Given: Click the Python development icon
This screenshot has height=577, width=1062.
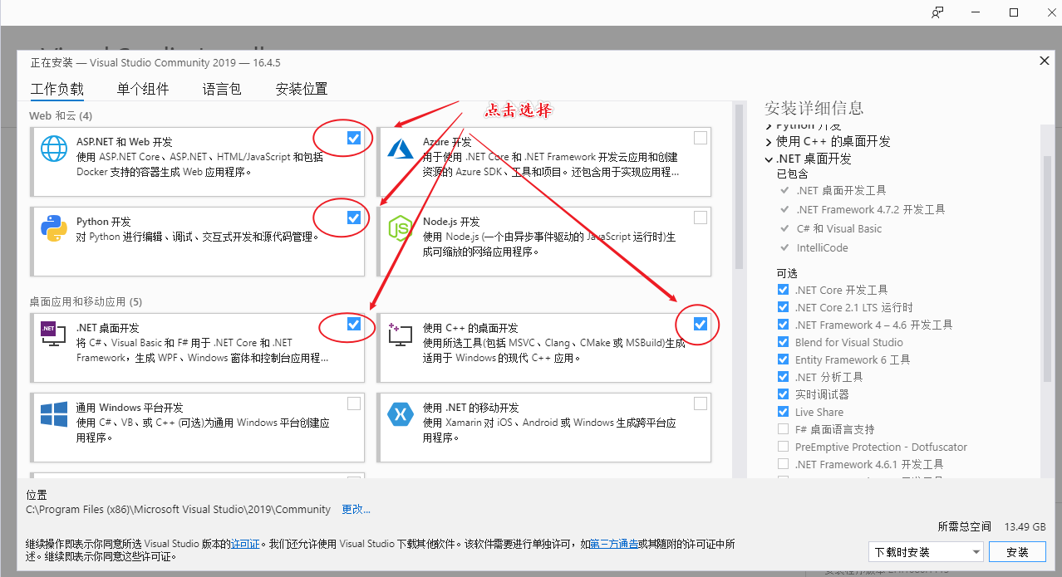Looking at the screenshot, I should tap(53, 228).
